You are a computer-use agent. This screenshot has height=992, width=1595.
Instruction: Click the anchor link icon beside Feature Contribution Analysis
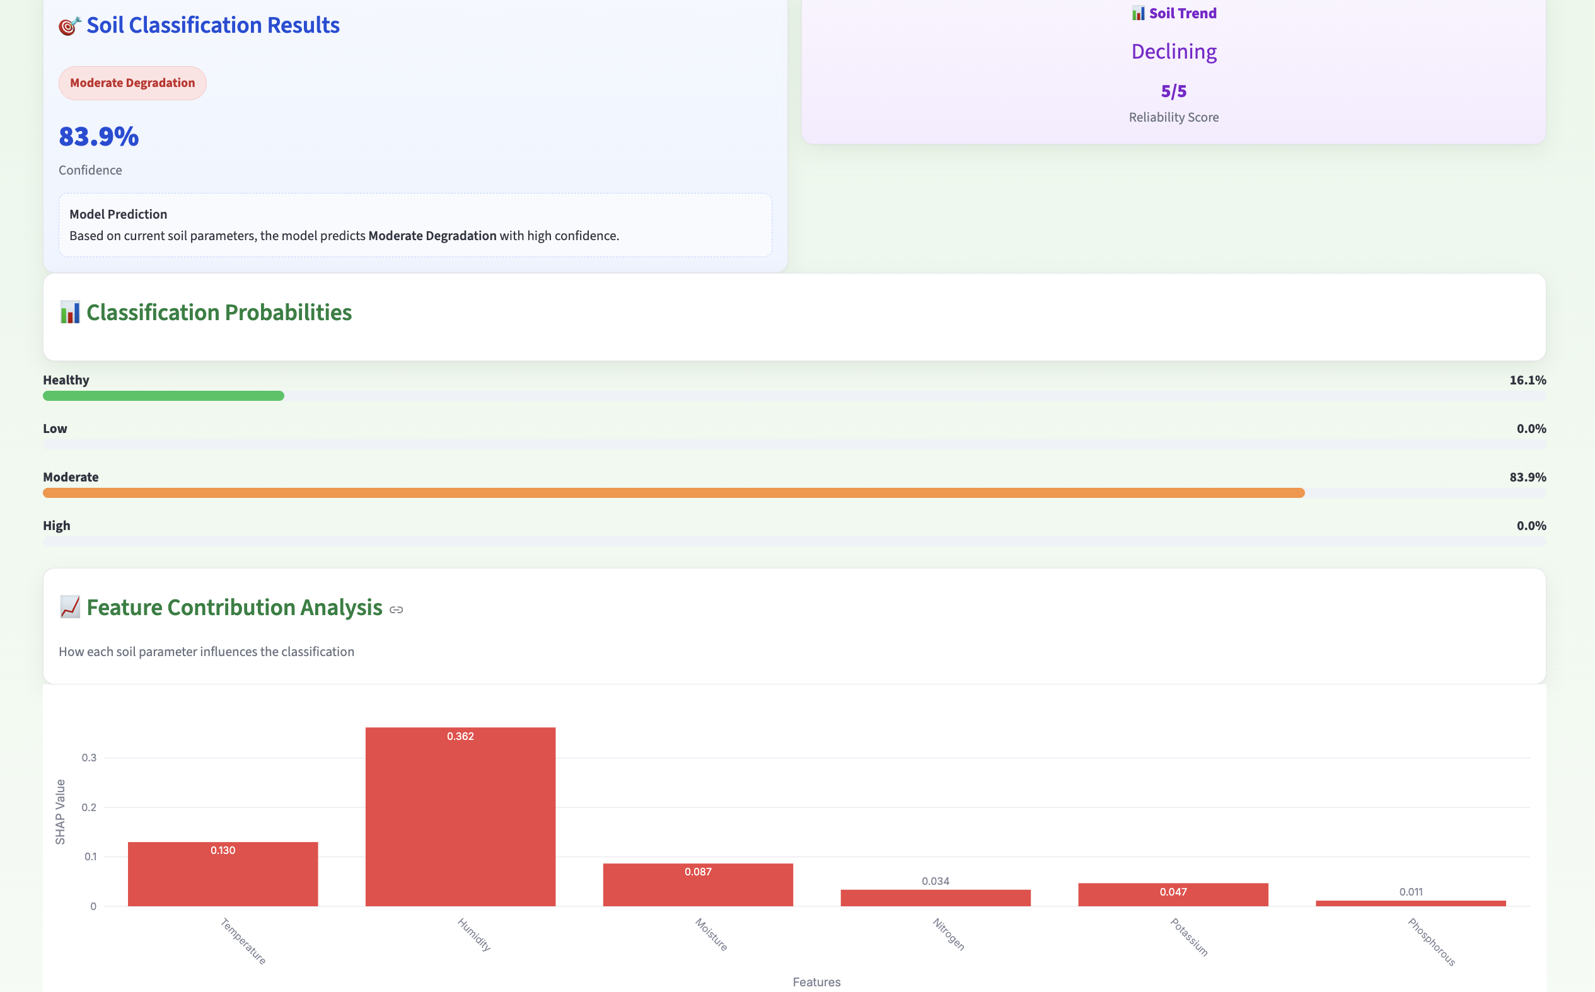click(396, 610)
